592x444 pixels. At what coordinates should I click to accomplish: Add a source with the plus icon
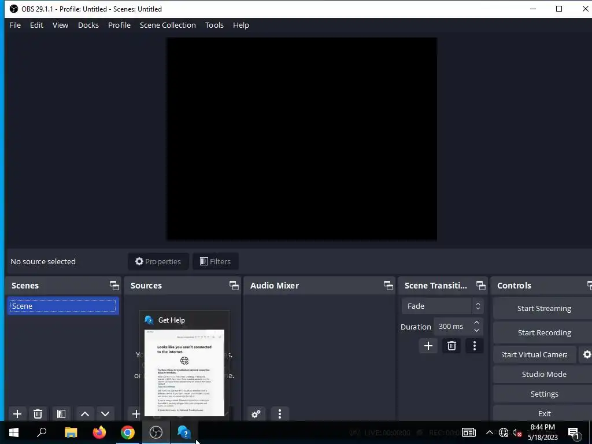coord(135,414)
